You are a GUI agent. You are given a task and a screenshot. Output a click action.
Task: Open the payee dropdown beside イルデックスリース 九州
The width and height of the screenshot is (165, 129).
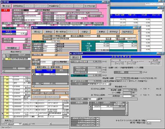67,13
